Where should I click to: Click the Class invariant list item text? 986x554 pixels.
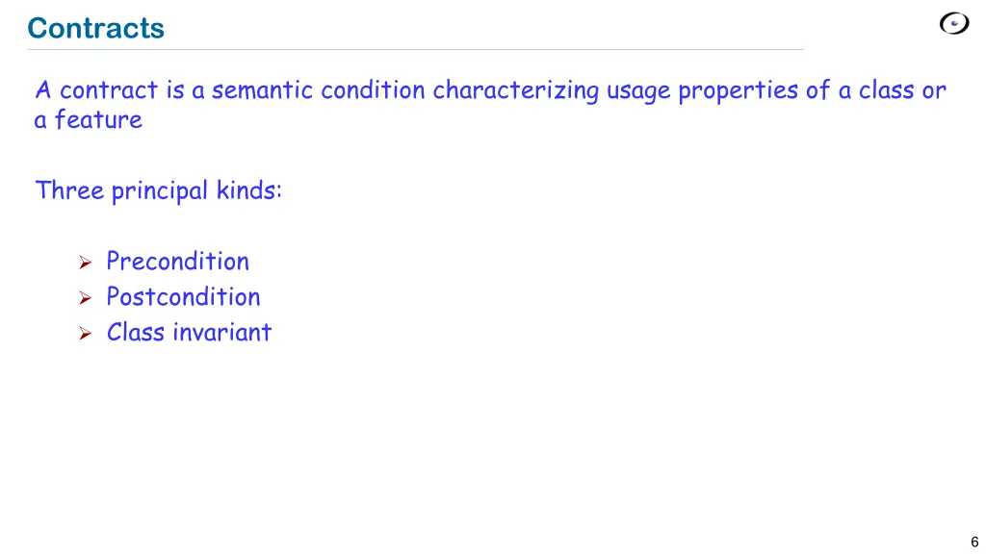click(x=189, y=333)
